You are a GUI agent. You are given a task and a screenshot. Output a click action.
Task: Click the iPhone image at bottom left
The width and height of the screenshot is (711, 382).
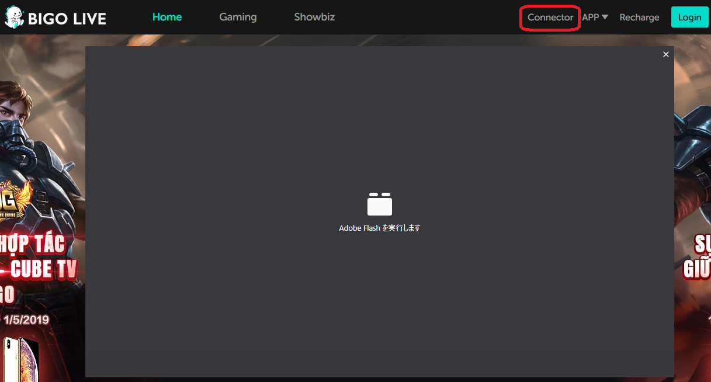click(x=20, y=357)
